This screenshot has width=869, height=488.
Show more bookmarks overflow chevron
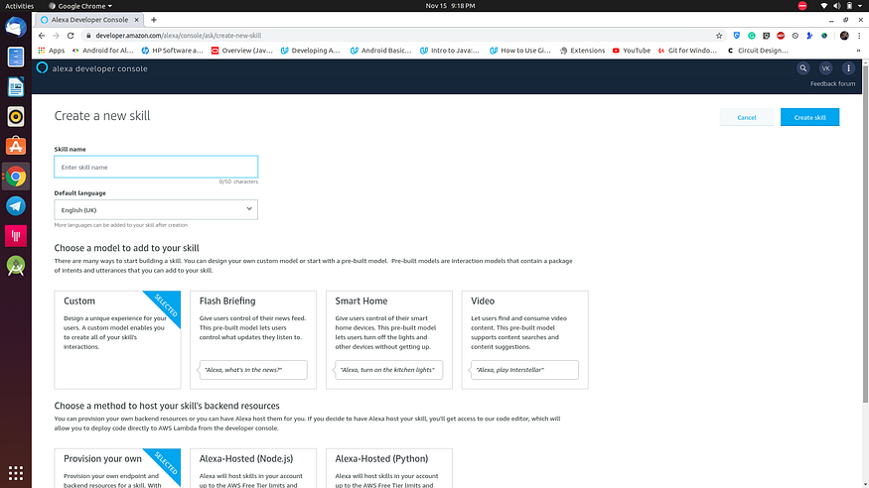(x=858, y=51)
